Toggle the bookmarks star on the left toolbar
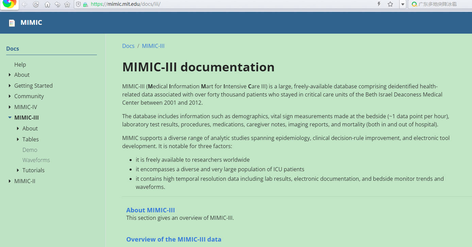The image size is (472, 247). [x=67, y=4]
